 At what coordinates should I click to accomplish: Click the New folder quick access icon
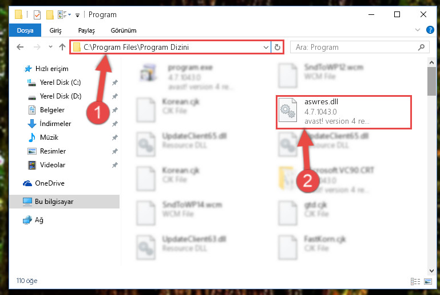50,15
